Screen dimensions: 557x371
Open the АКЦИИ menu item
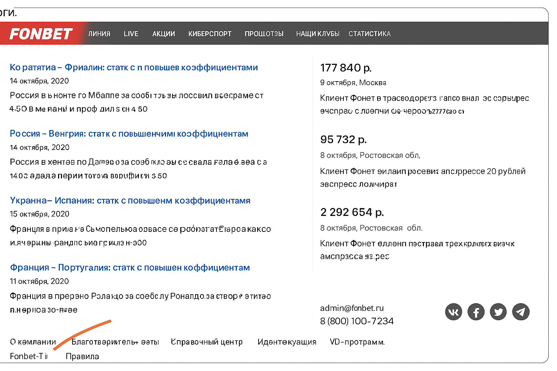pos(164,34)
